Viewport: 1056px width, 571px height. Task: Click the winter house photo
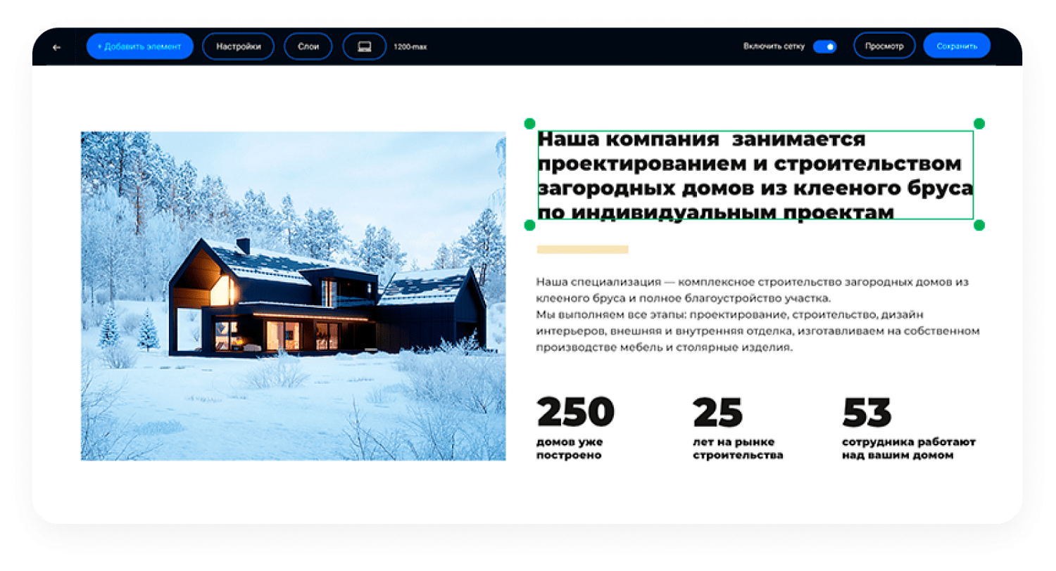(294, 295)
